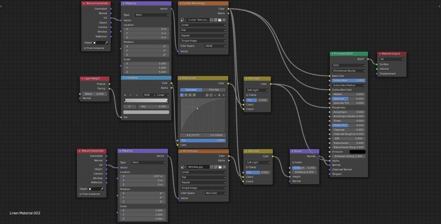Click the Material Output Surface socket
Viewport: 441px width, 224px height.
(377, 64)
